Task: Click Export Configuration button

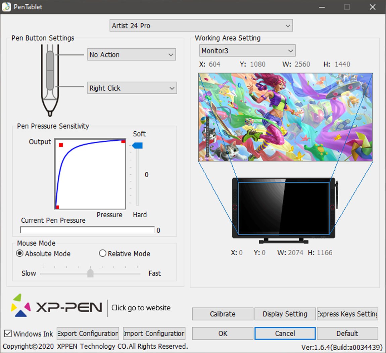Action: coord(88,333)
